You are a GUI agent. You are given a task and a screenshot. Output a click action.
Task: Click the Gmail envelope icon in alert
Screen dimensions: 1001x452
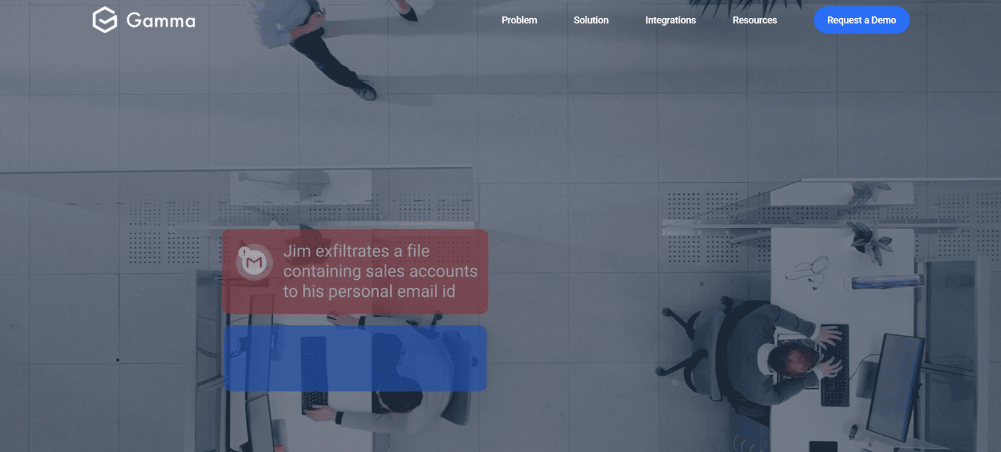pos(255,262)
